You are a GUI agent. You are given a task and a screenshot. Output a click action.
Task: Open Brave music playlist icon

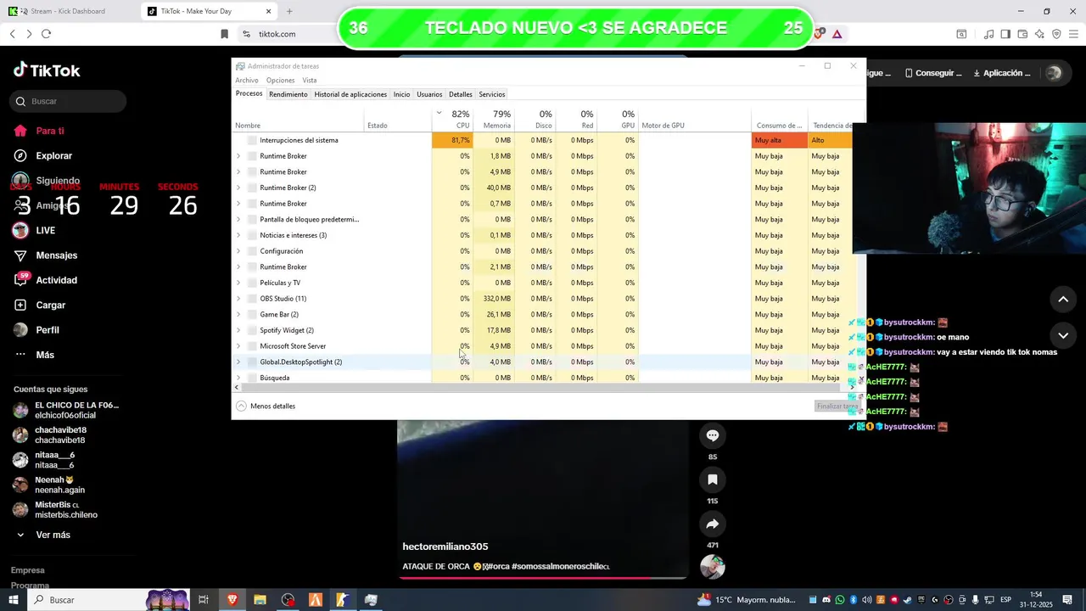pyautogui.click(x=988, y=34)
